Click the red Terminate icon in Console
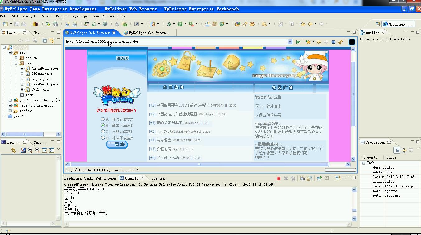Screen dimensions: 421x235 click(x=278, y=178)
